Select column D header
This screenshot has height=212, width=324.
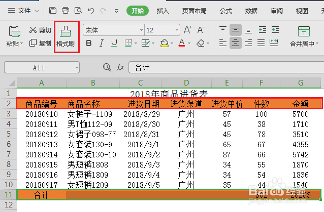pos(186,83)
